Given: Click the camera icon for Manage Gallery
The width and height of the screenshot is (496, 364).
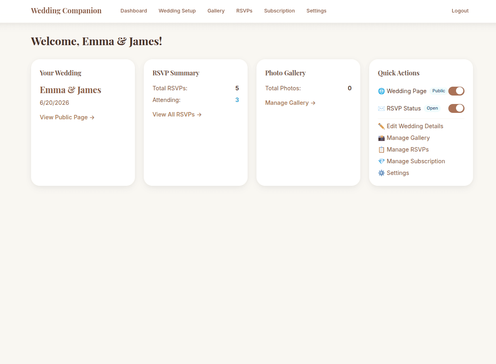Looking at the screenshot, I should tap(381, 138).
